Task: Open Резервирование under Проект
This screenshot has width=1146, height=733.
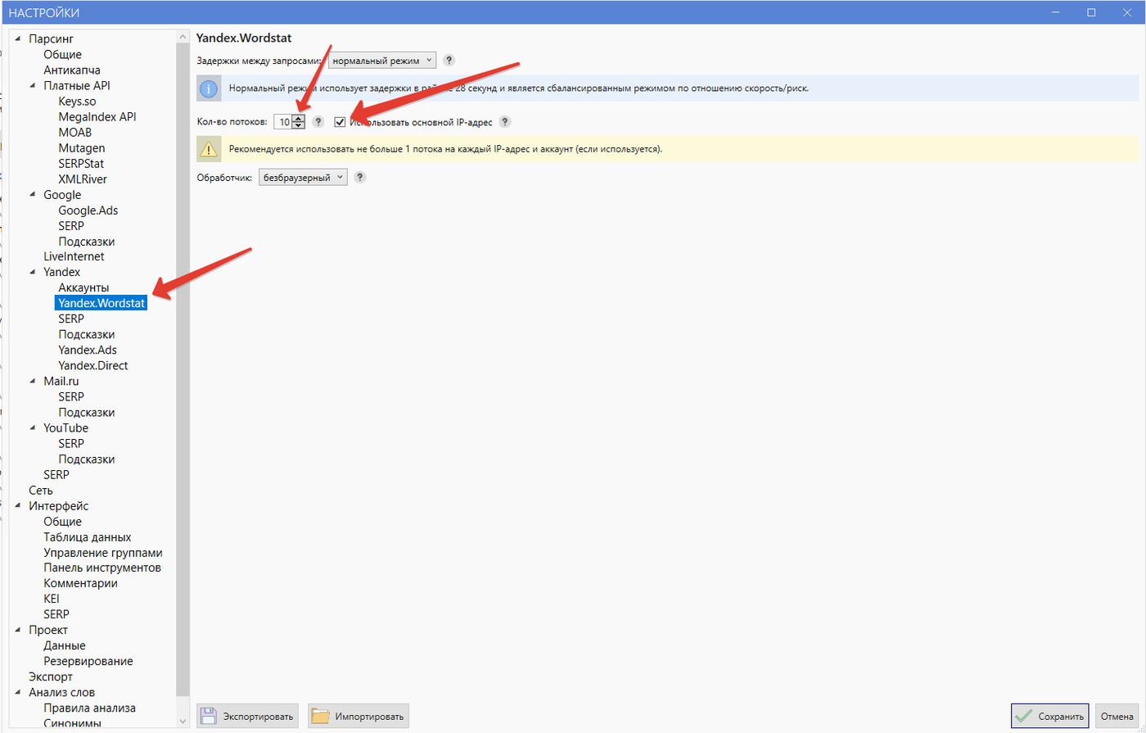Action: pyautogui.click(x=88, y=661)
